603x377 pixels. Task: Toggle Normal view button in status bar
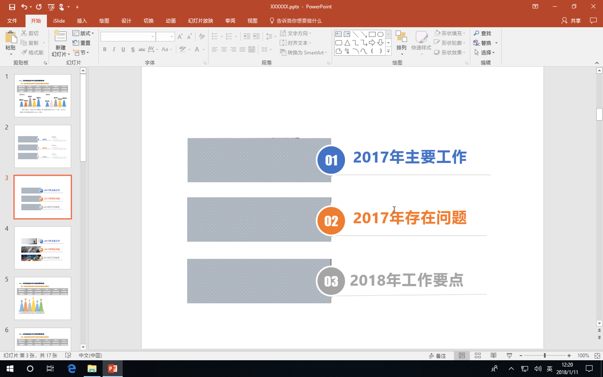coord(462,355)
